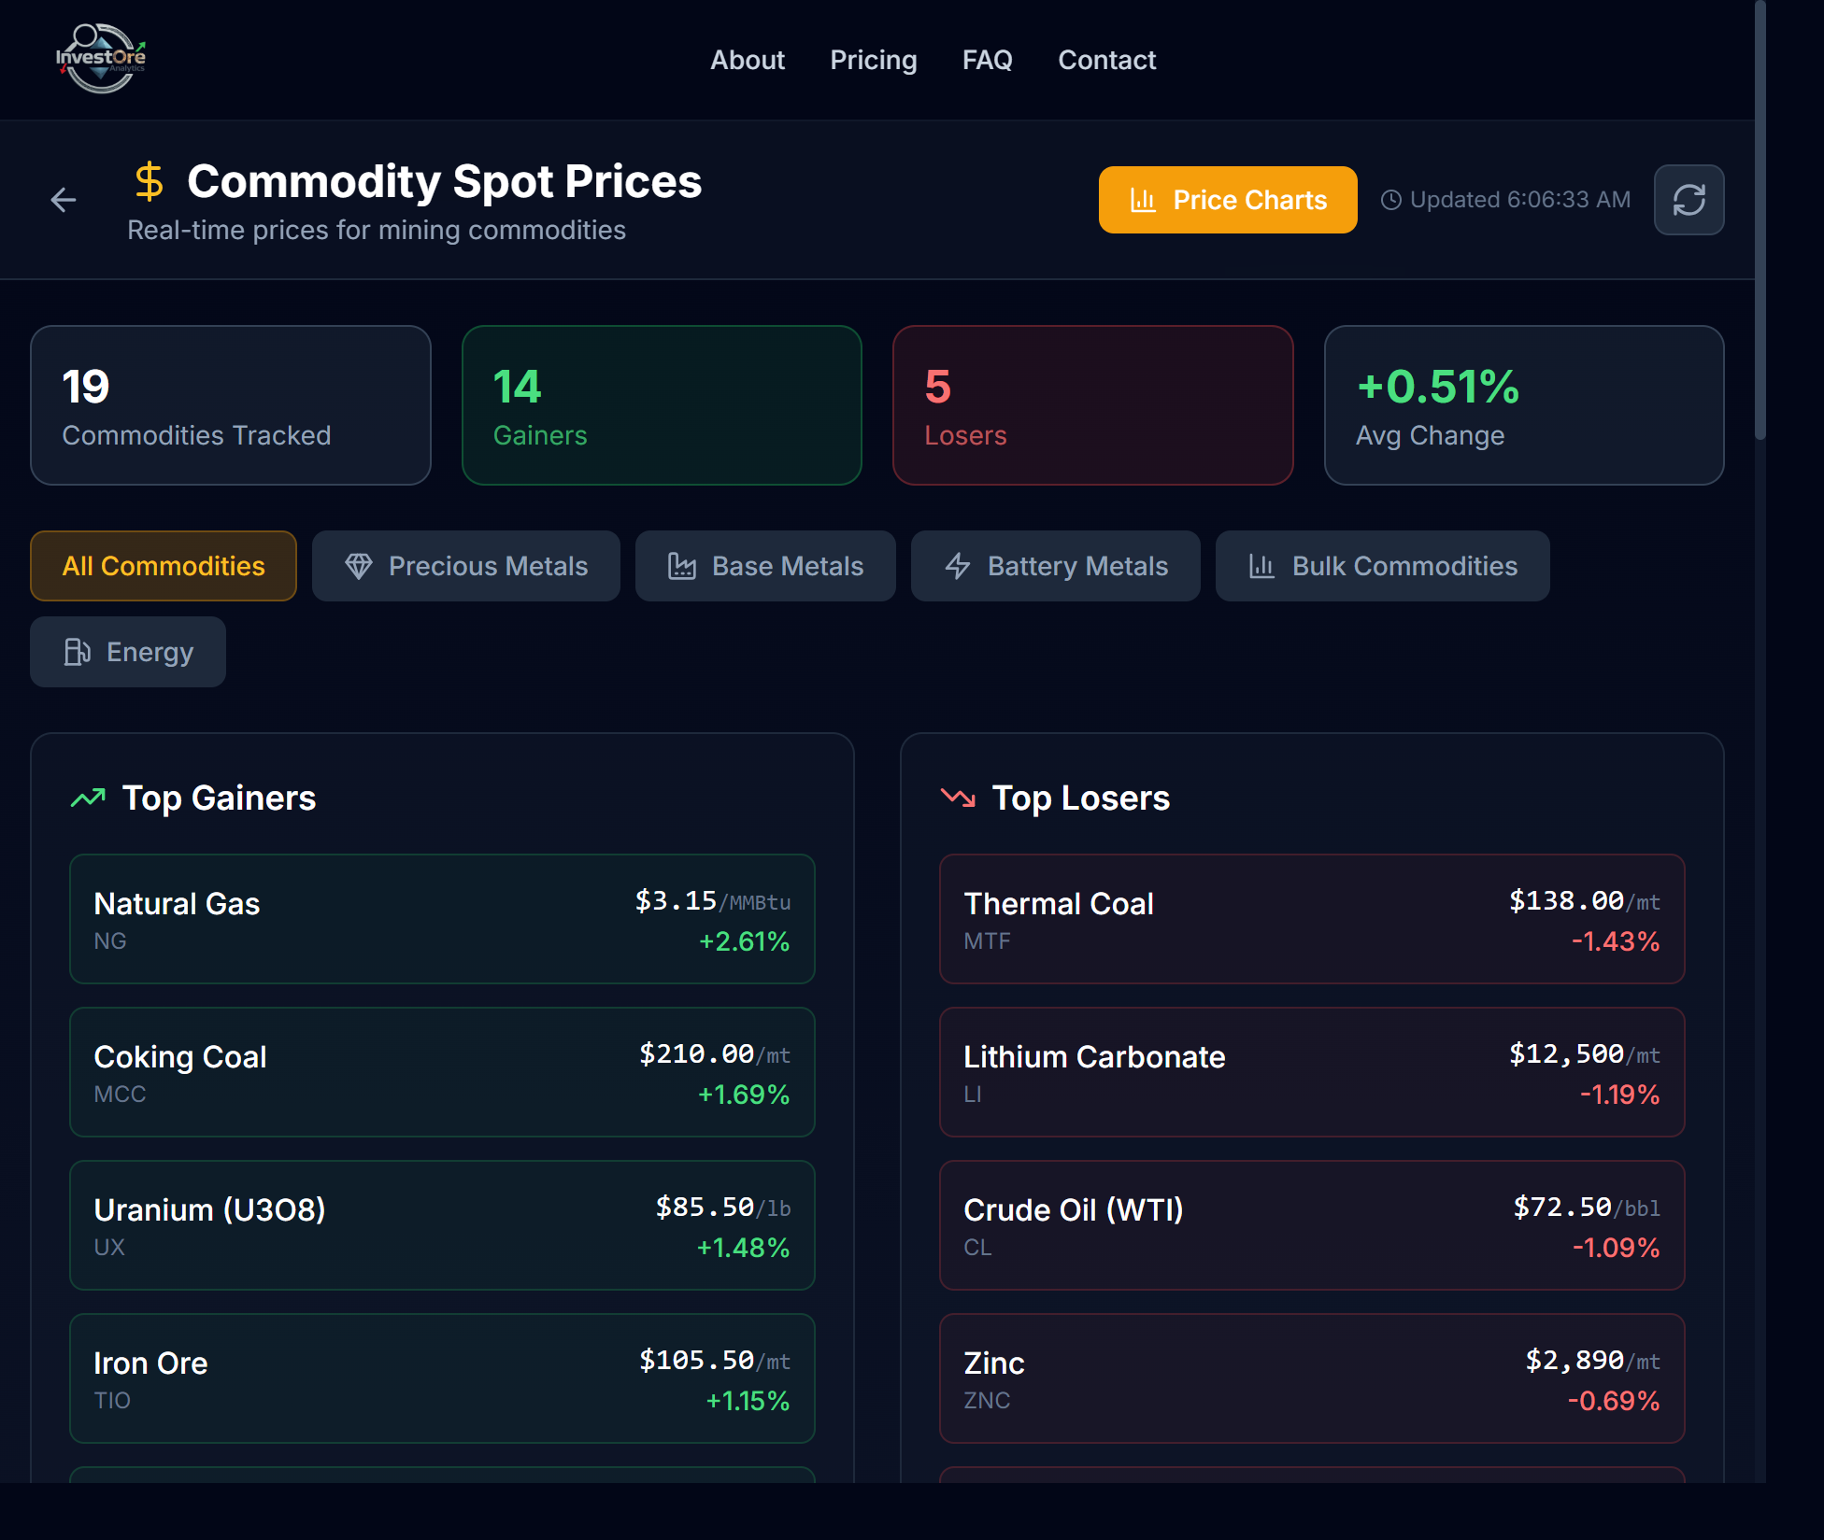Open the Thermal Coal loser card
Viewport: 1824px width, 1540px height.
pyautogui.click(x=1312, y=919)
